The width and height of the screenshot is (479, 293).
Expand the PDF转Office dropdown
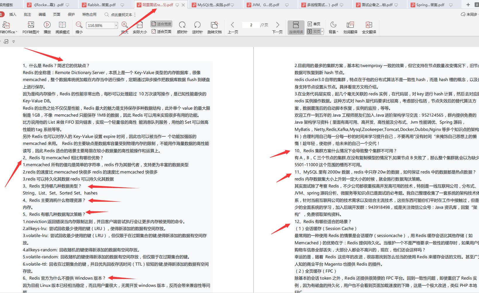click(x=16, y=32)
